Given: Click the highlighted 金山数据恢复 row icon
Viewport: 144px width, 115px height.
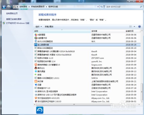Looking at the screenshot, I should click(36, 45).
